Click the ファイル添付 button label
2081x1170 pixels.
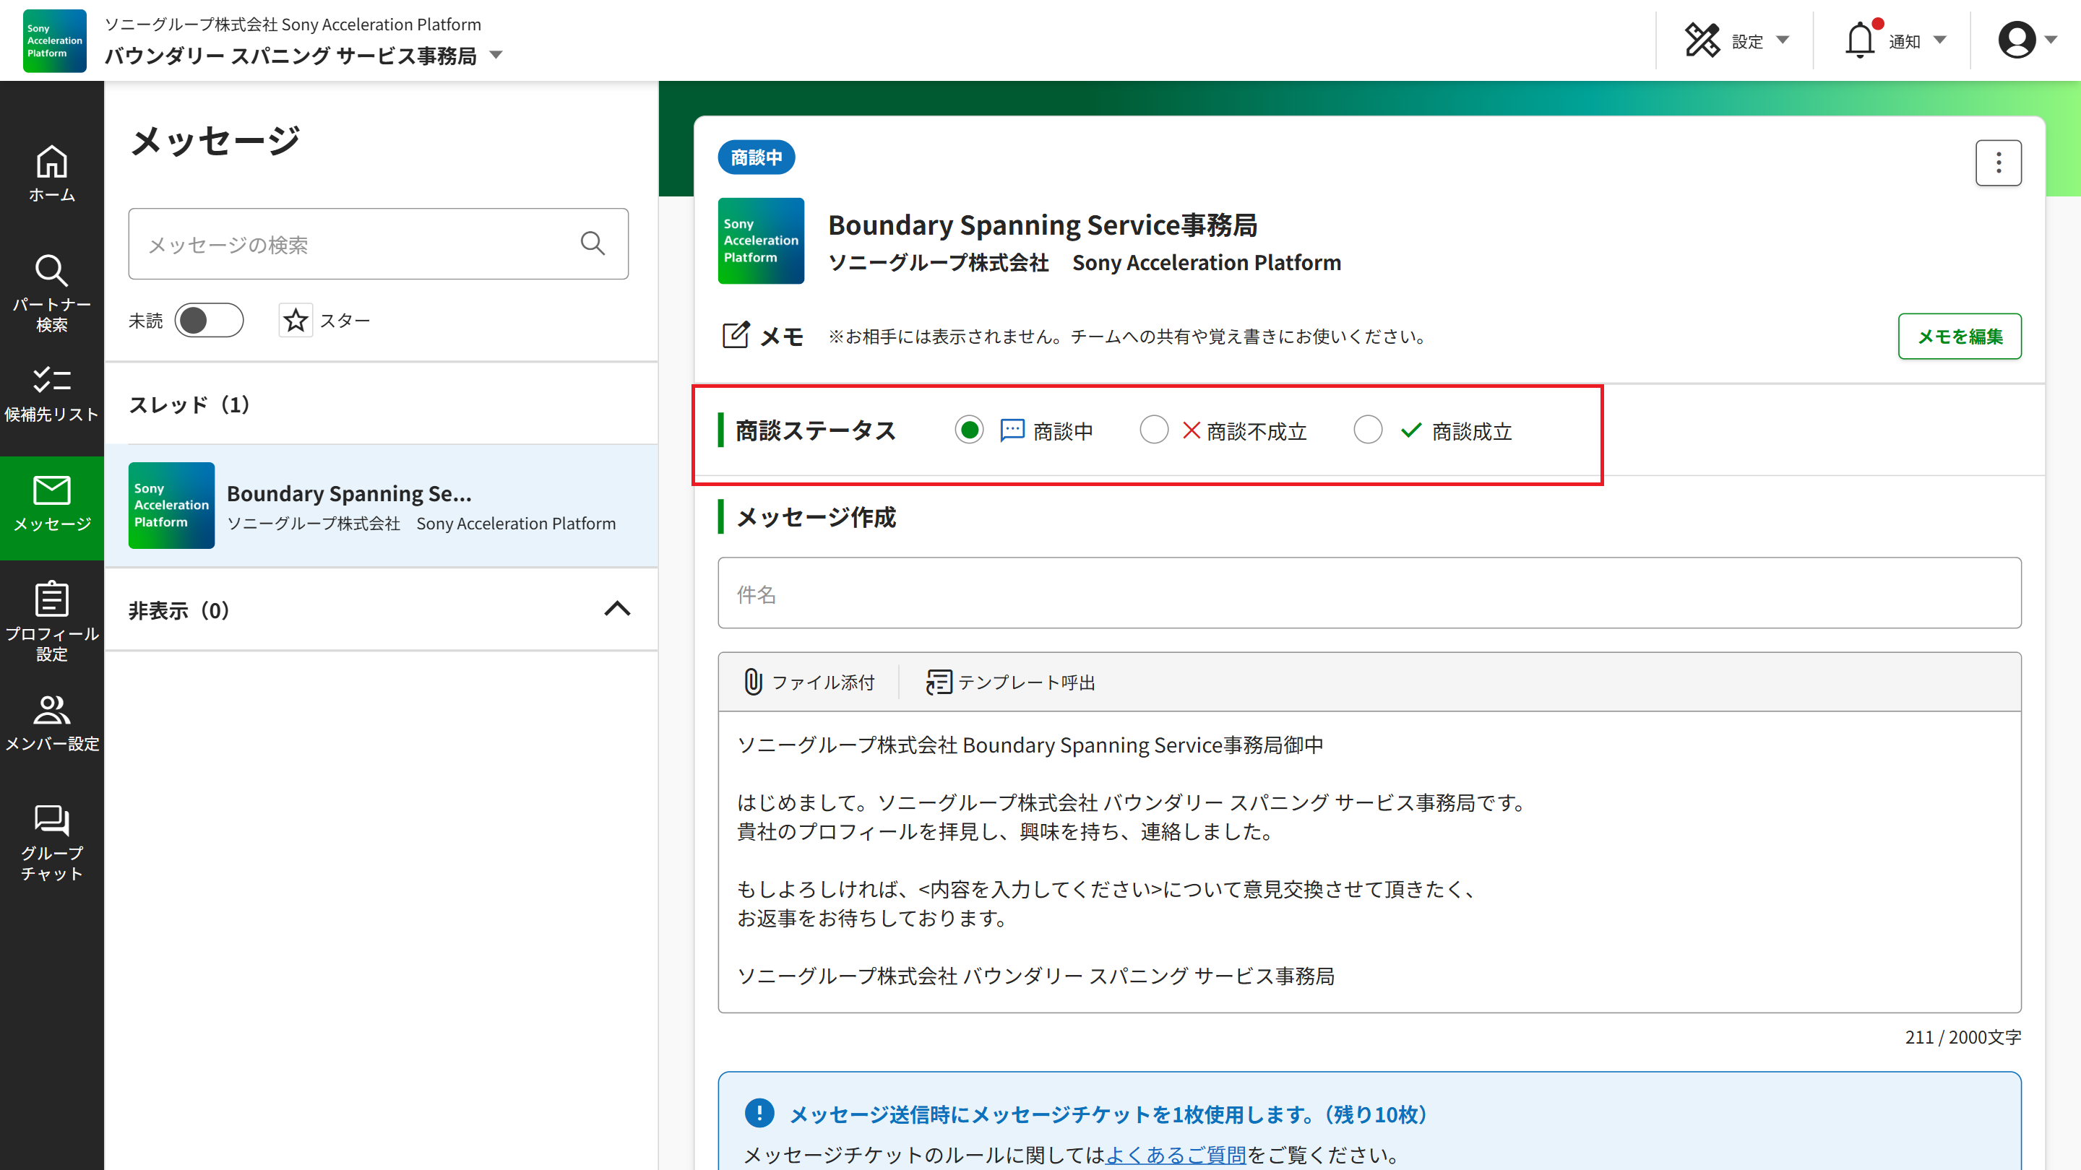coord(822,682)
